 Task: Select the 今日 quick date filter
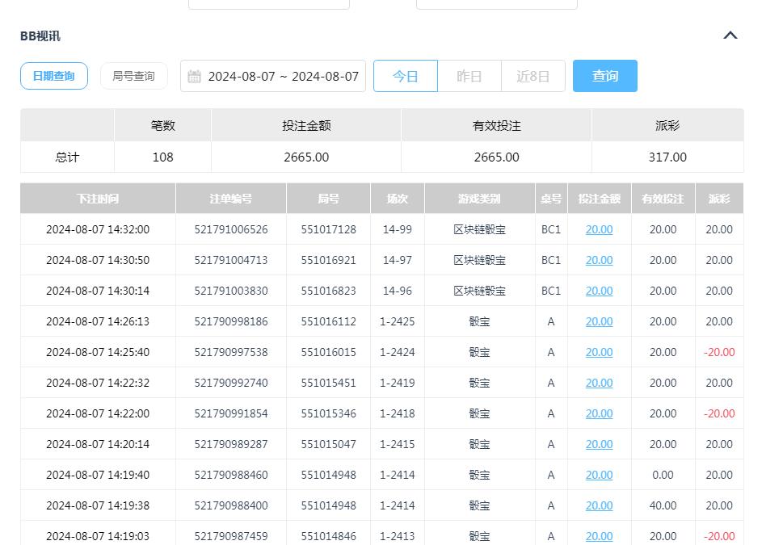click(x=405, y=75)
